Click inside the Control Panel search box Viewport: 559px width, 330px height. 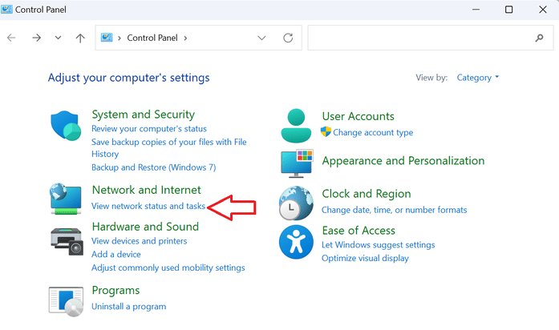pos(431,38)
